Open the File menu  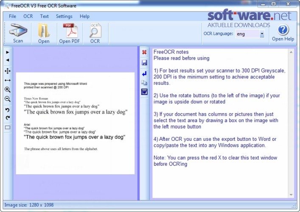(12, 17)
